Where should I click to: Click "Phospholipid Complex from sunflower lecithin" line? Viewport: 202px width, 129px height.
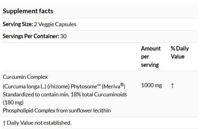coord(56,110)
